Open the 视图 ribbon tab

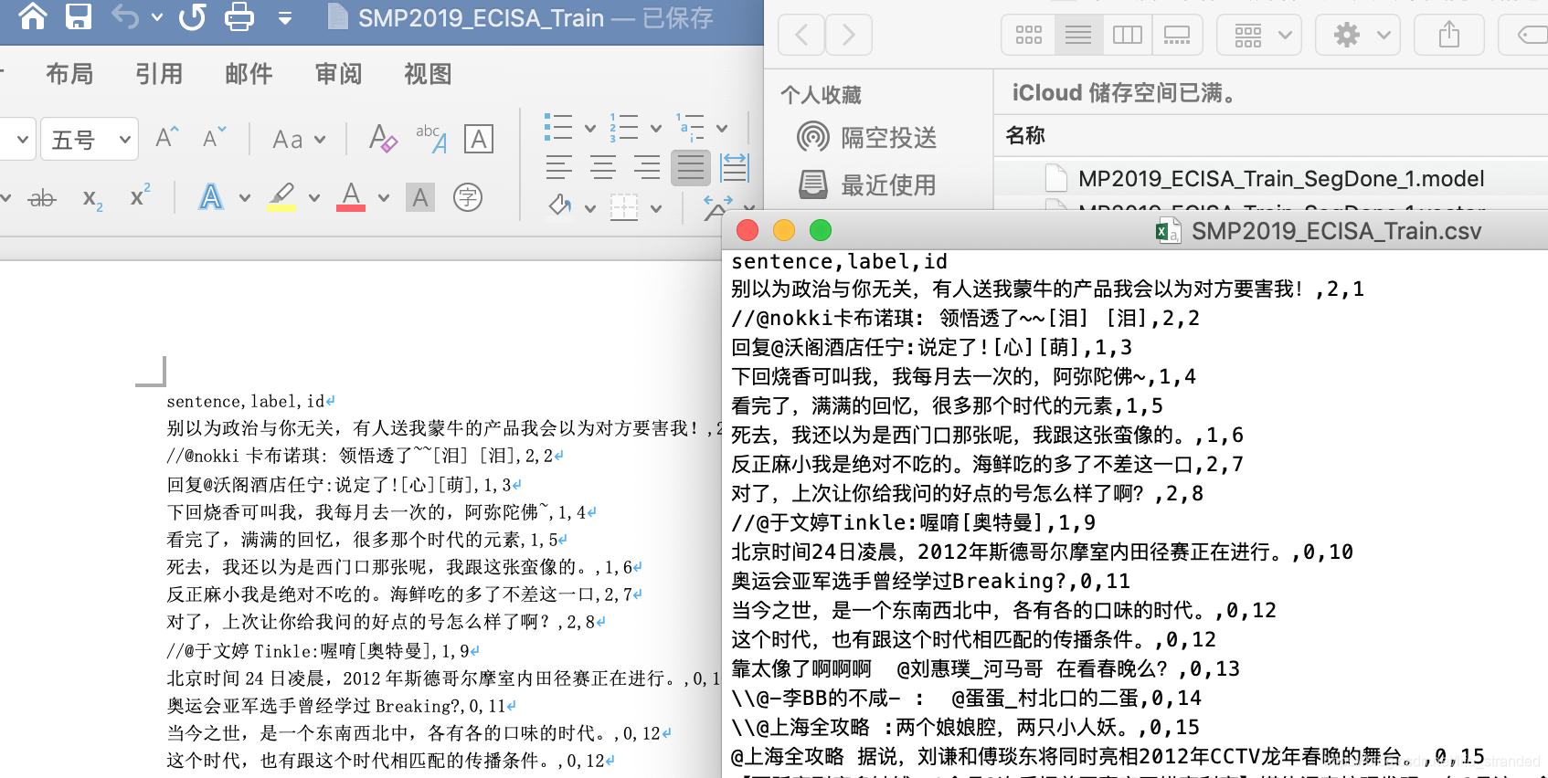428,74
